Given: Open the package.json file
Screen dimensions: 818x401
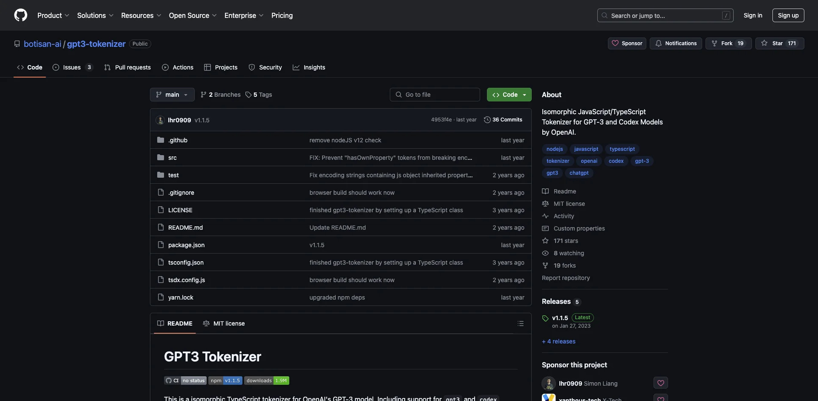Looking at the screenshot, I should coord(186,245).
